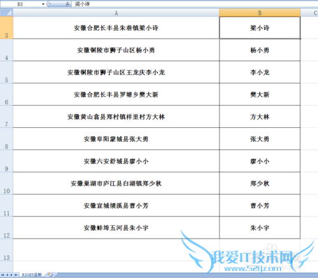Select row 7 header
The image size is (318, 278).
(6, 116)
